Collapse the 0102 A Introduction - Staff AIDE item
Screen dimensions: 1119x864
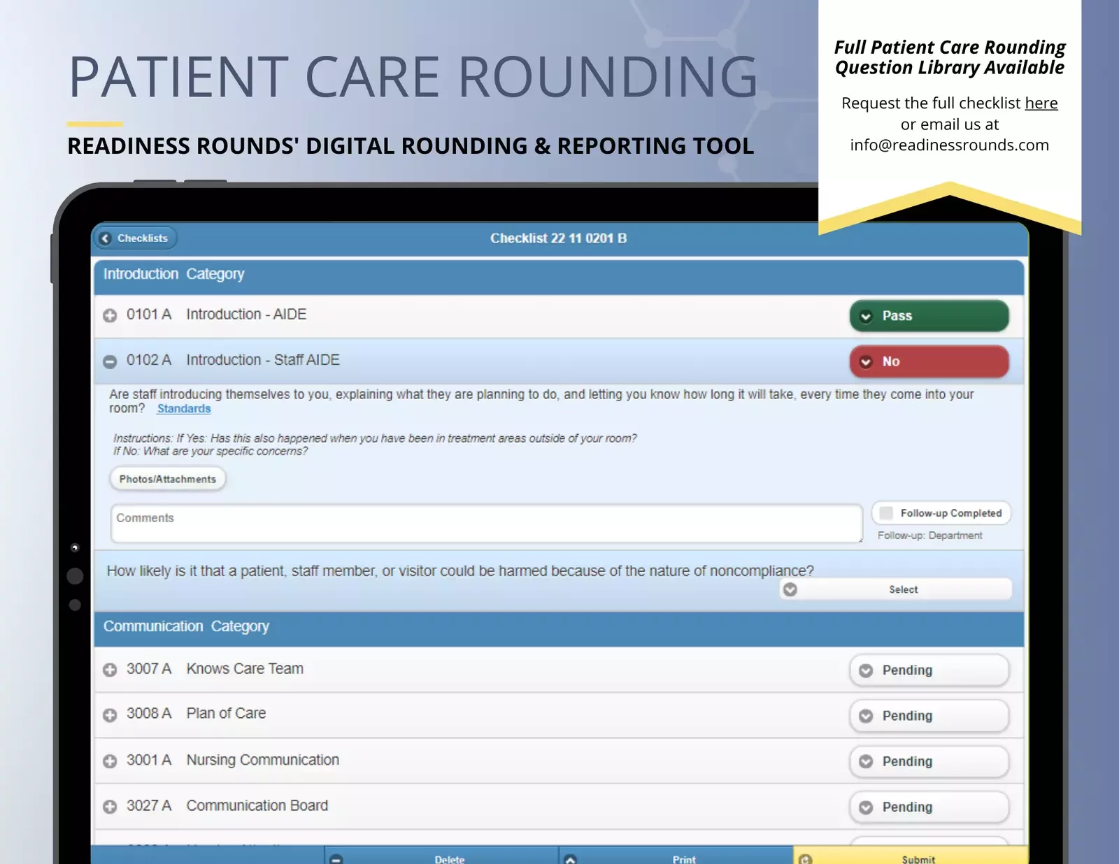pos(110,361)
